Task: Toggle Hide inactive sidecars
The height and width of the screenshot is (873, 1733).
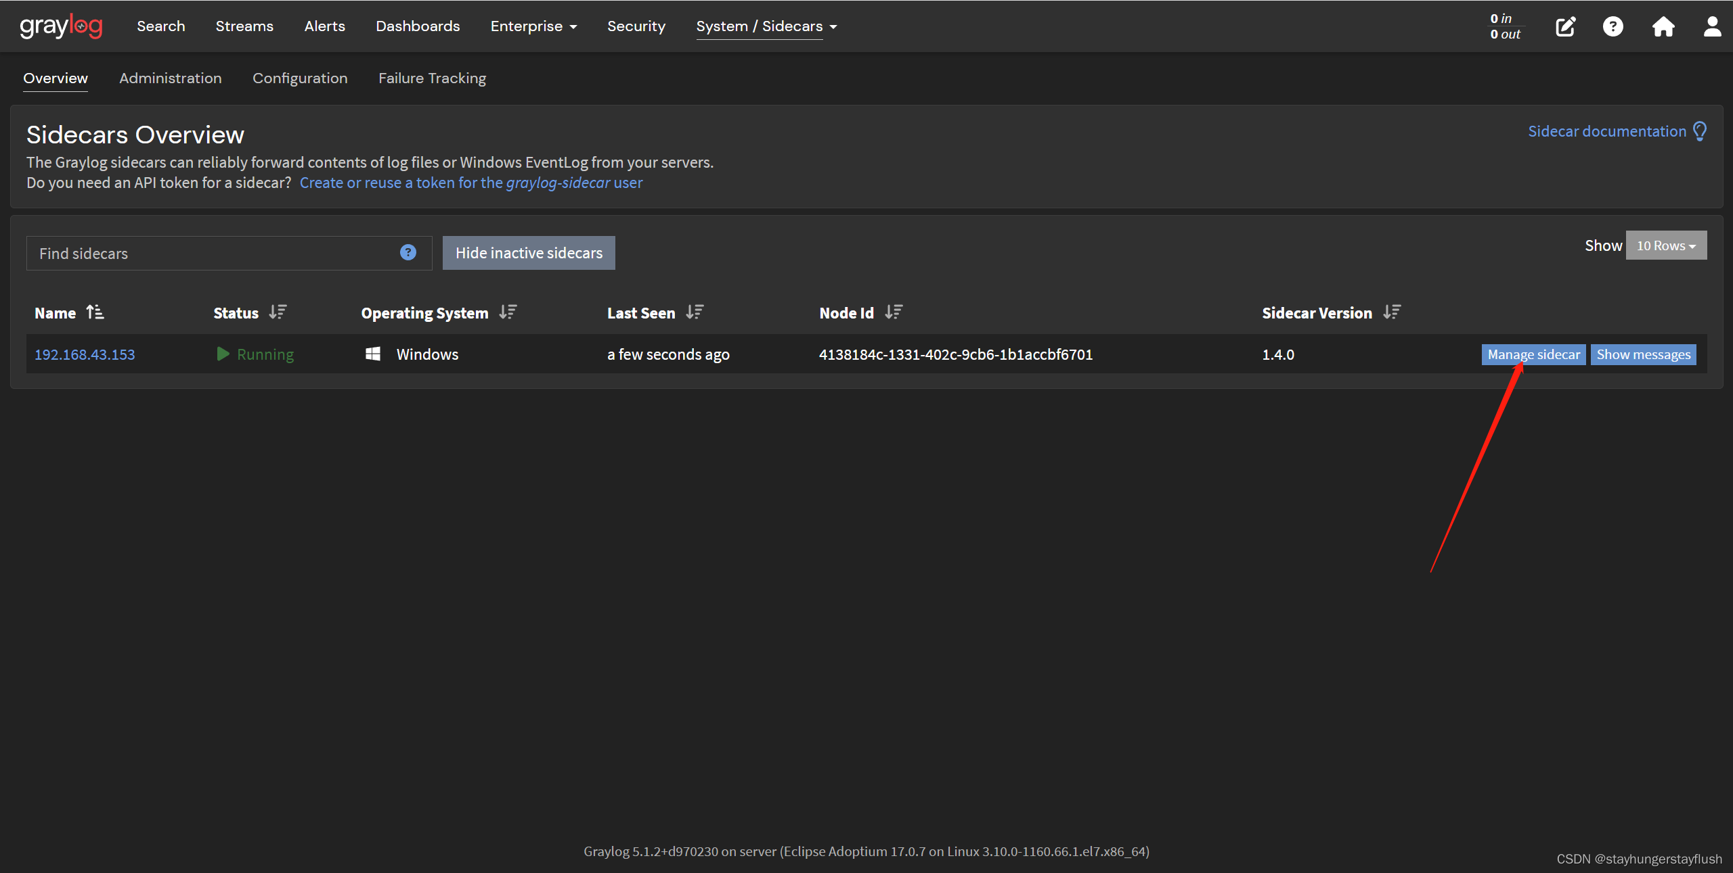Action: (528, 253)
